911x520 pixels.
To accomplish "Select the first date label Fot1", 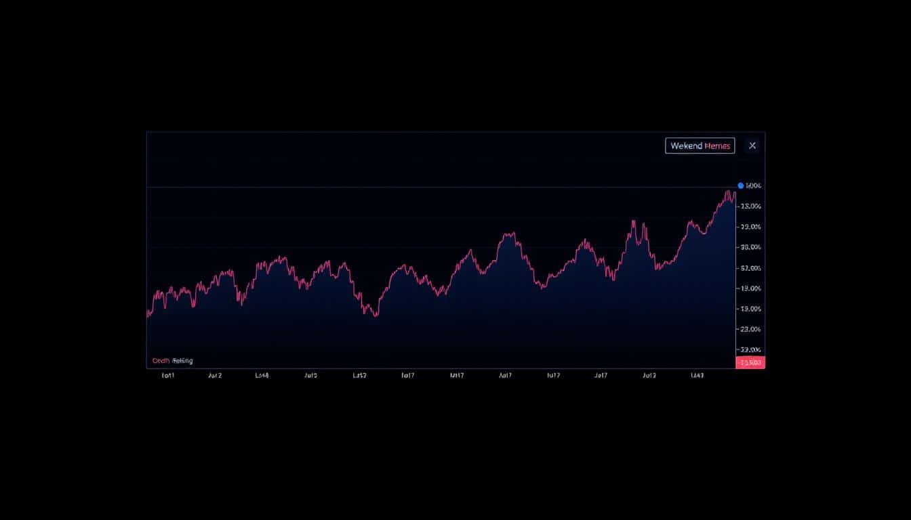I will [x=168, y=374].
